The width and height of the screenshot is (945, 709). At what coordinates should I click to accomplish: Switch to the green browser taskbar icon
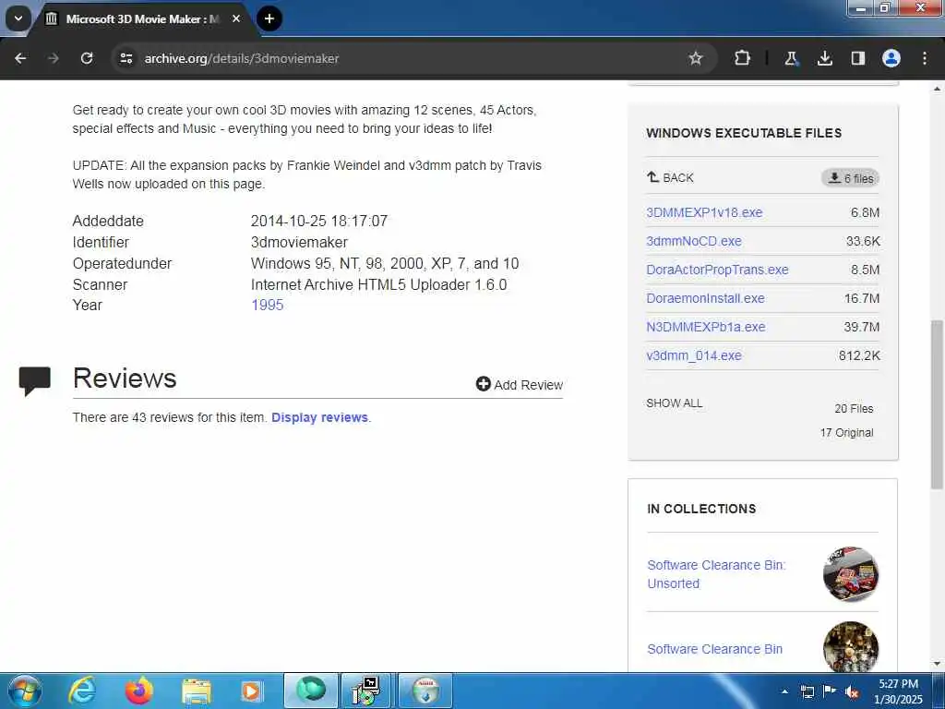311,691
